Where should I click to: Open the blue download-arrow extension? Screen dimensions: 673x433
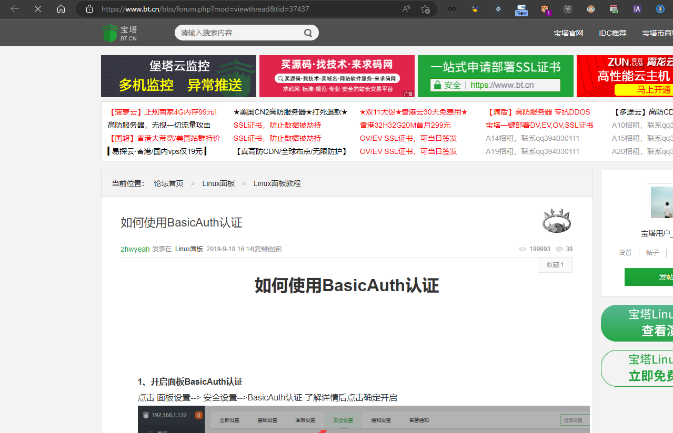660,9
